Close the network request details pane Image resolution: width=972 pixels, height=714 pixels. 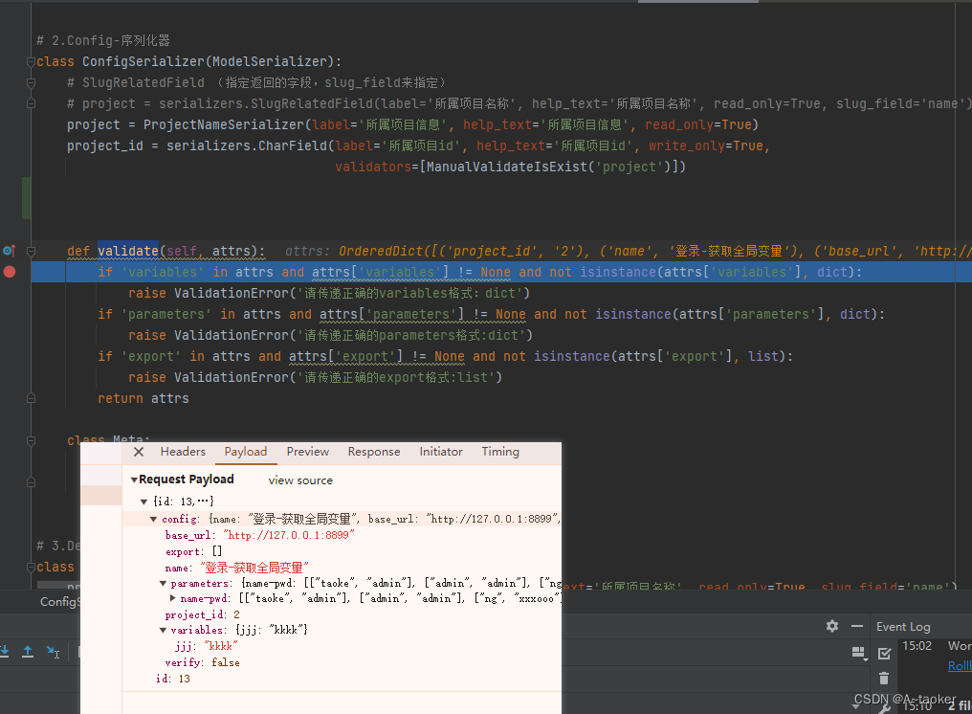click(139, 452)
